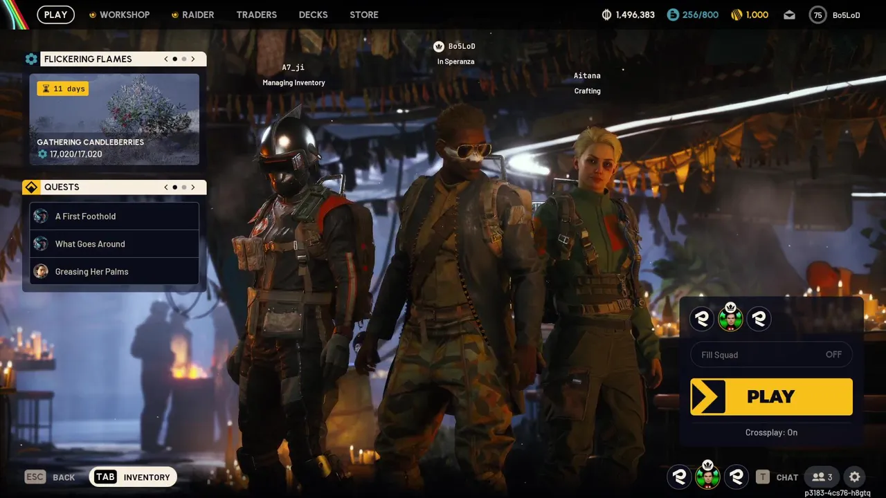Click the Quests header title
This screenshot has height=498, width=886.
pyautogui.click(x=62, y=187)
